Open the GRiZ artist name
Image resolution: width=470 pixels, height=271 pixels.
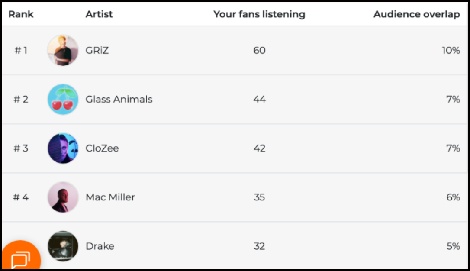(x=97, y=51)
